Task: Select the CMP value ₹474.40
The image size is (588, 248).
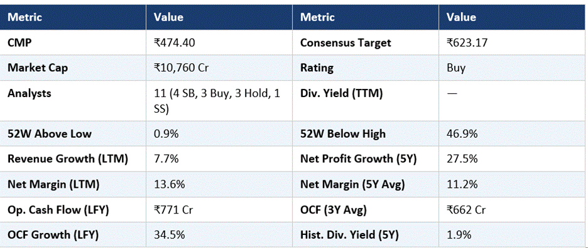Action: (174, 43)
